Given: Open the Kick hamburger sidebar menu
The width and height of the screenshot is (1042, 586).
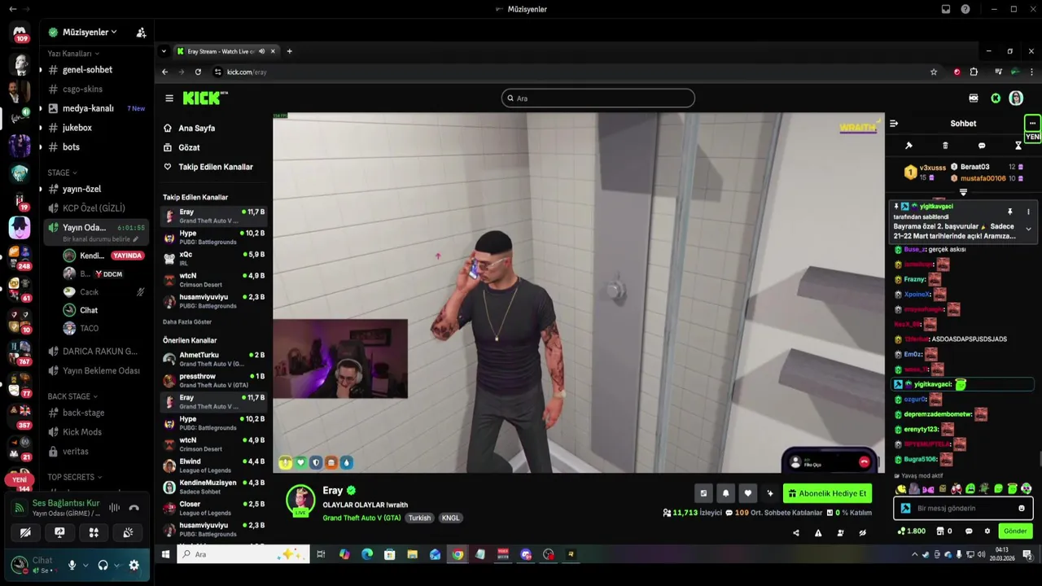Looking at the screenshot, I should click(169, 98).
